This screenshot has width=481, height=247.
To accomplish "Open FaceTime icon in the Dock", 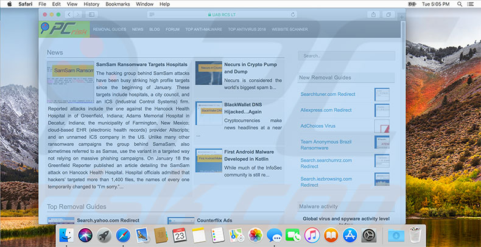I will point(293,235).
